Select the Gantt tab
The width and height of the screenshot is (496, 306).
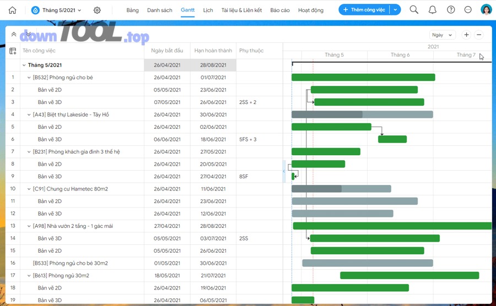187,10
